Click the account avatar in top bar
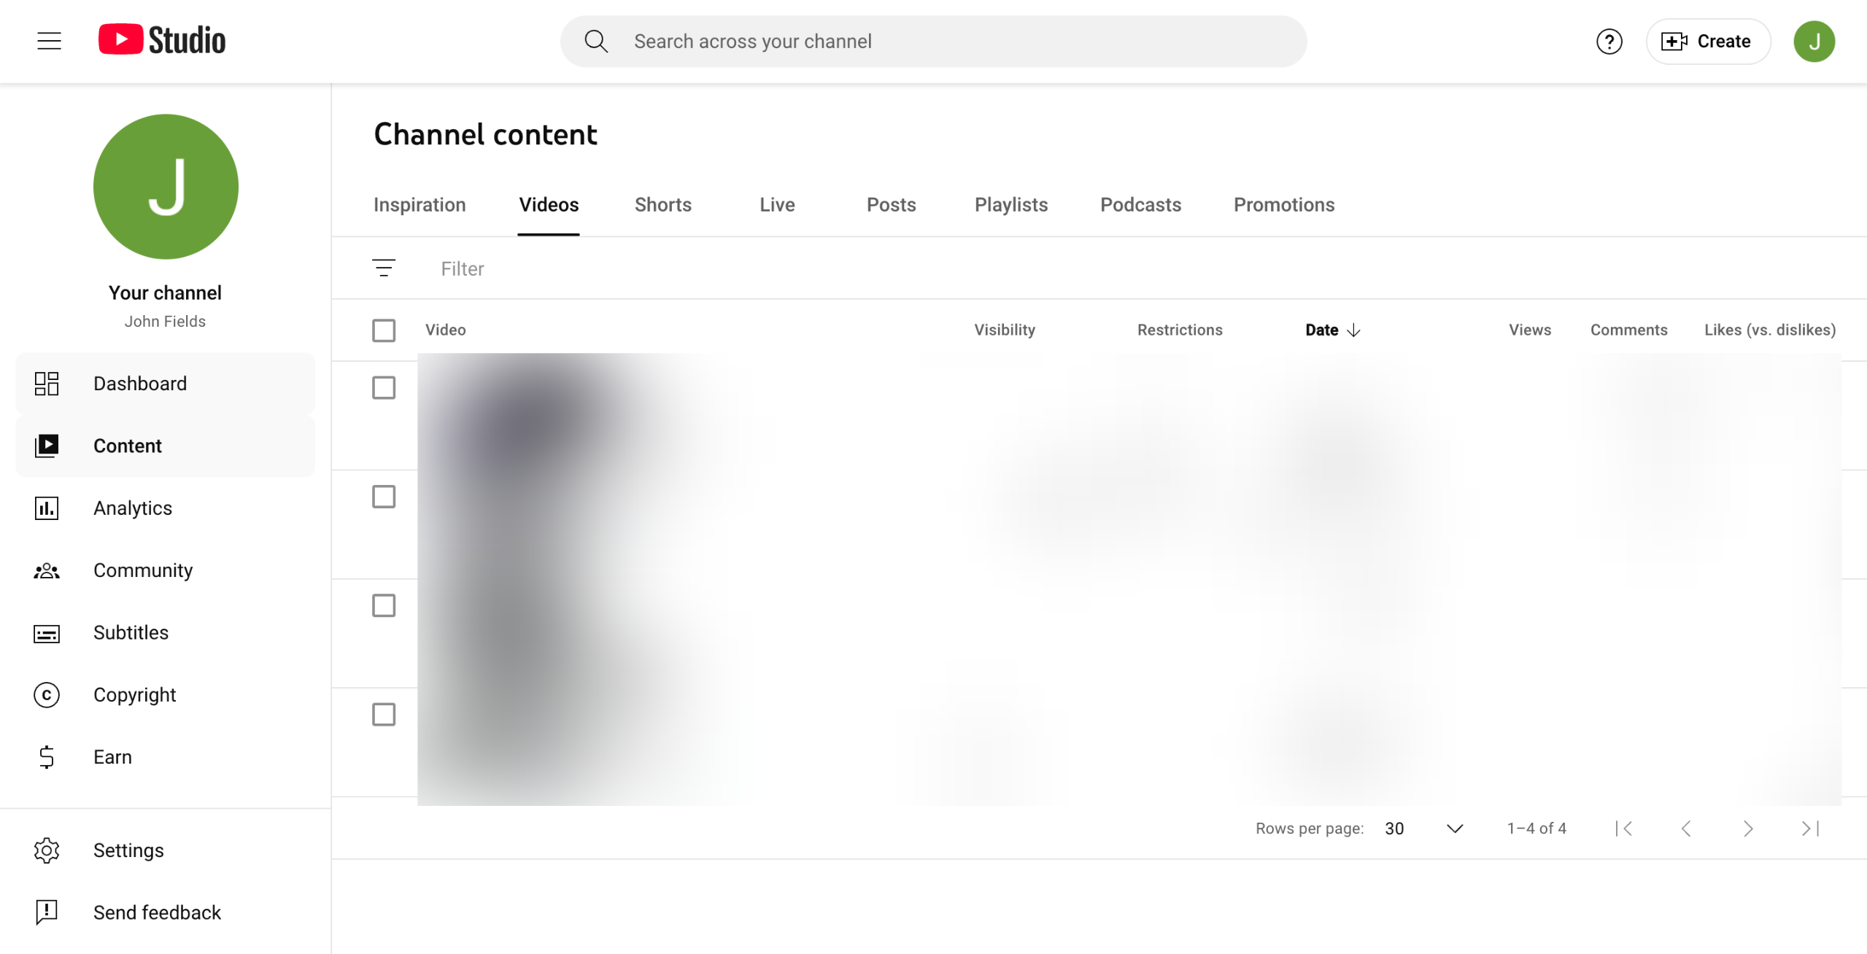1867x954 pixels. click(1814, 42)
